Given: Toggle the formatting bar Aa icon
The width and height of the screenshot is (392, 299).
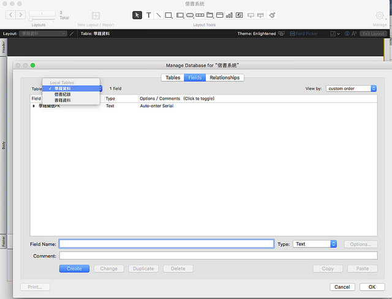Looking at the screenshot, I should [354, 34].
